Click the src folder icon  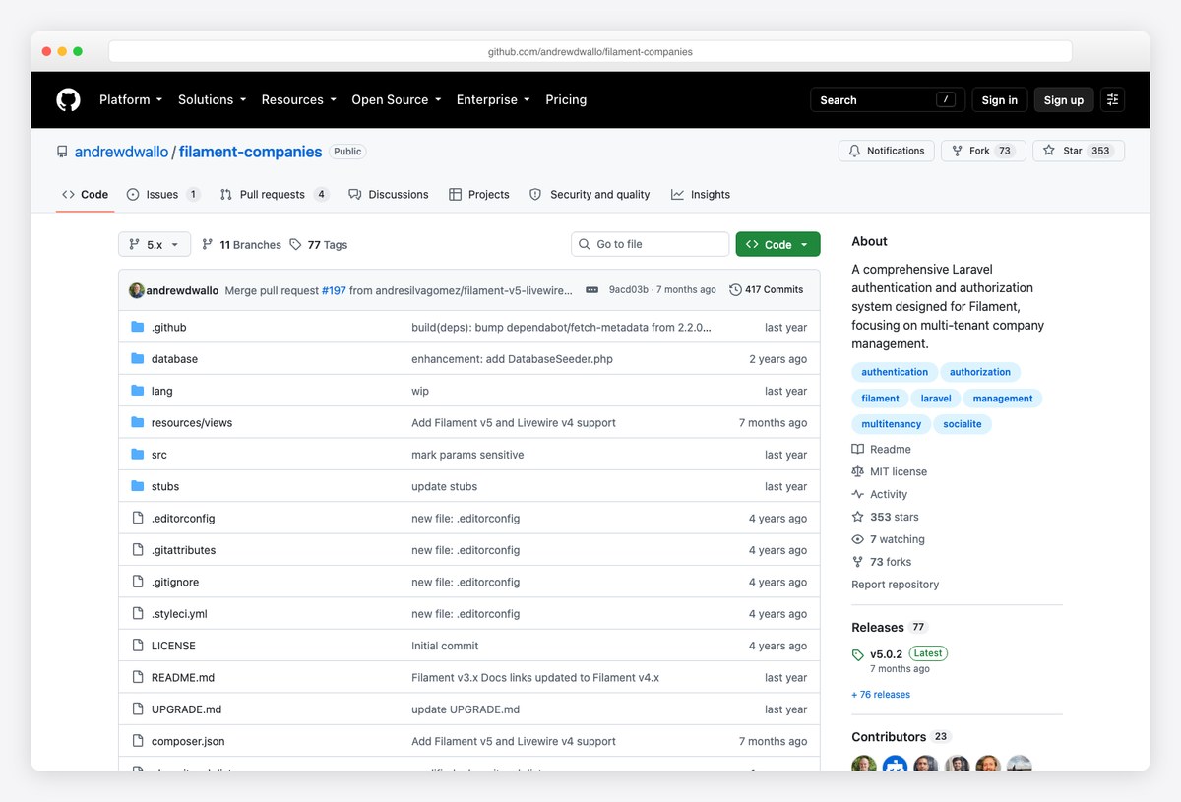(x=138, y=455)
